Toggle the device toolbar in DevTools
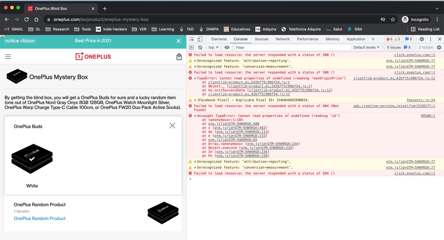 coord(200,39)
